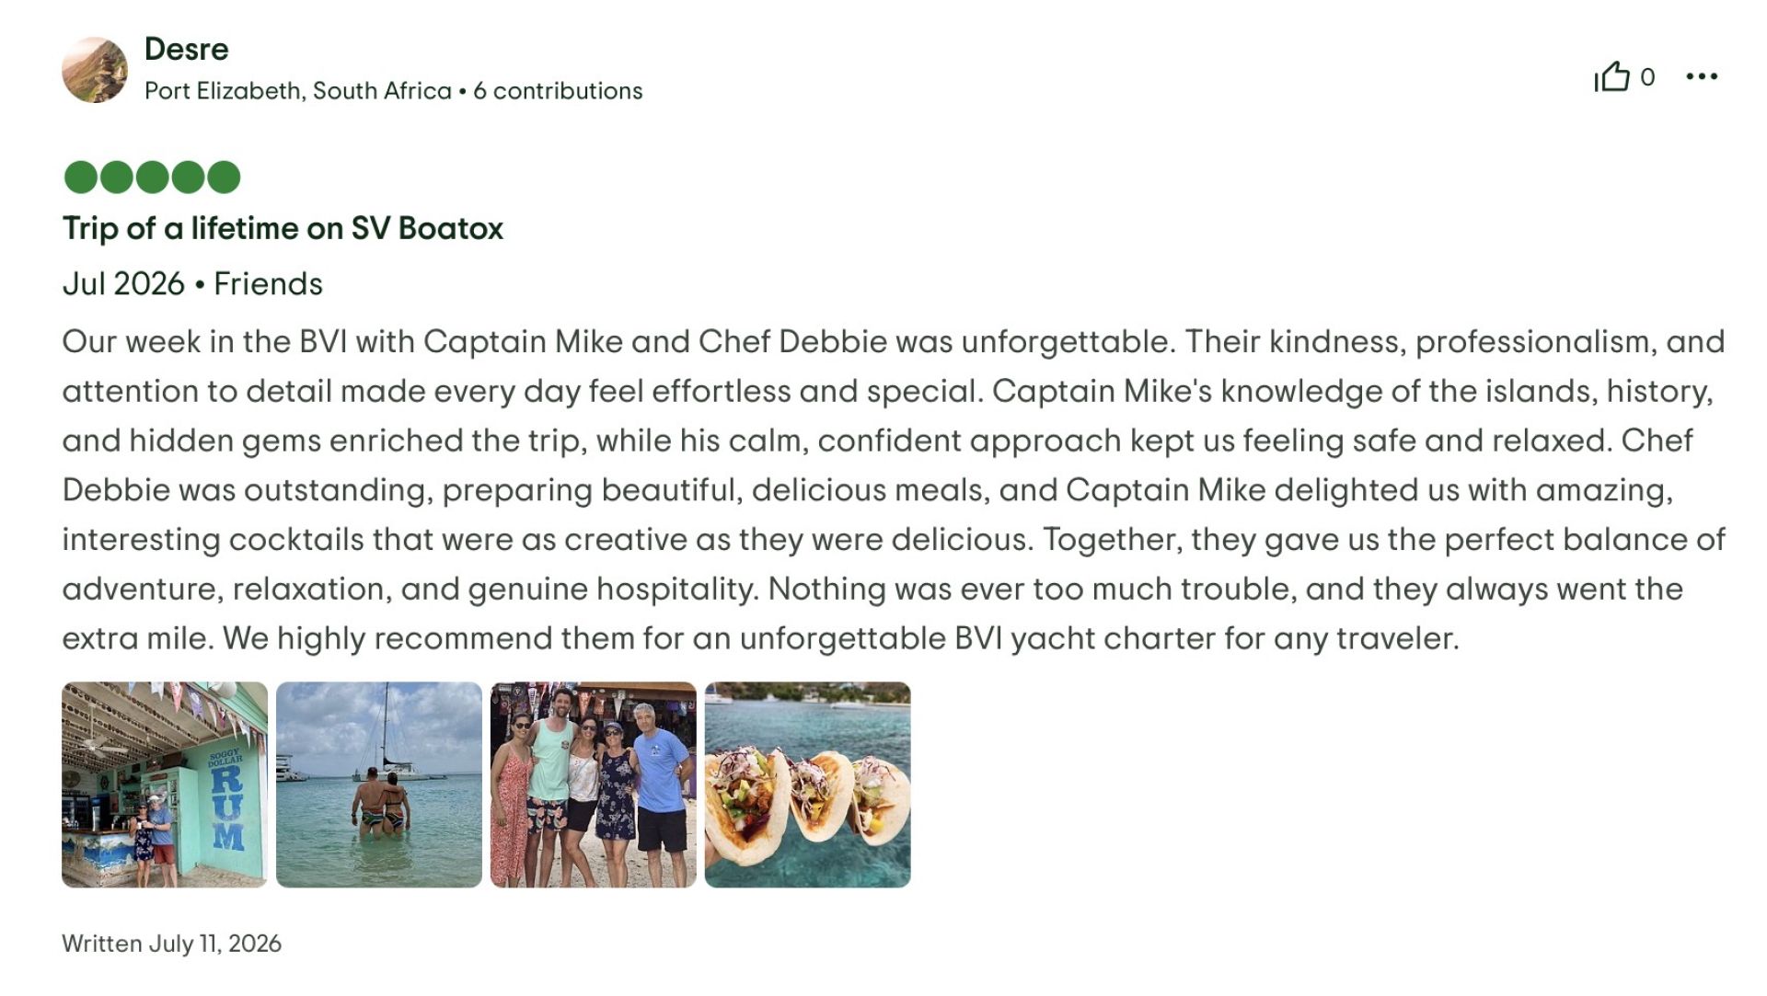View couple wading toward catamaran photo
1767x996 pixels.
tap(379, 784)
